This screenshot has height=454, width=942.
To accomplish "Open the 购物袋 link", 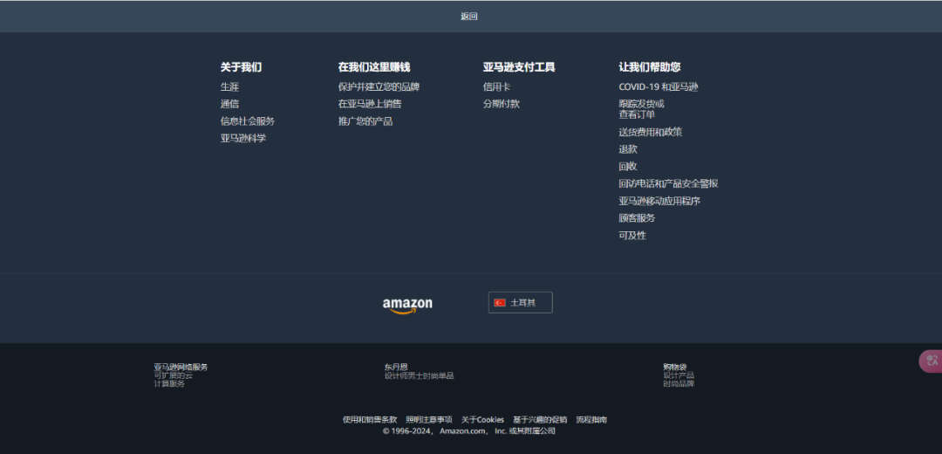I will click(674, 367).
